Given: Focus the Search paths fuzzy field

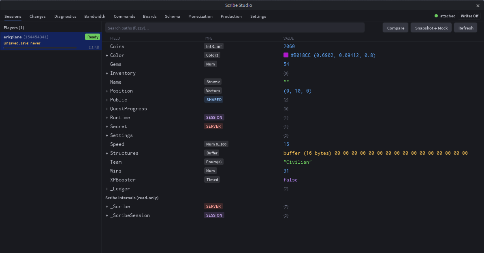Looking at the screenshot, I should [235, 28].
